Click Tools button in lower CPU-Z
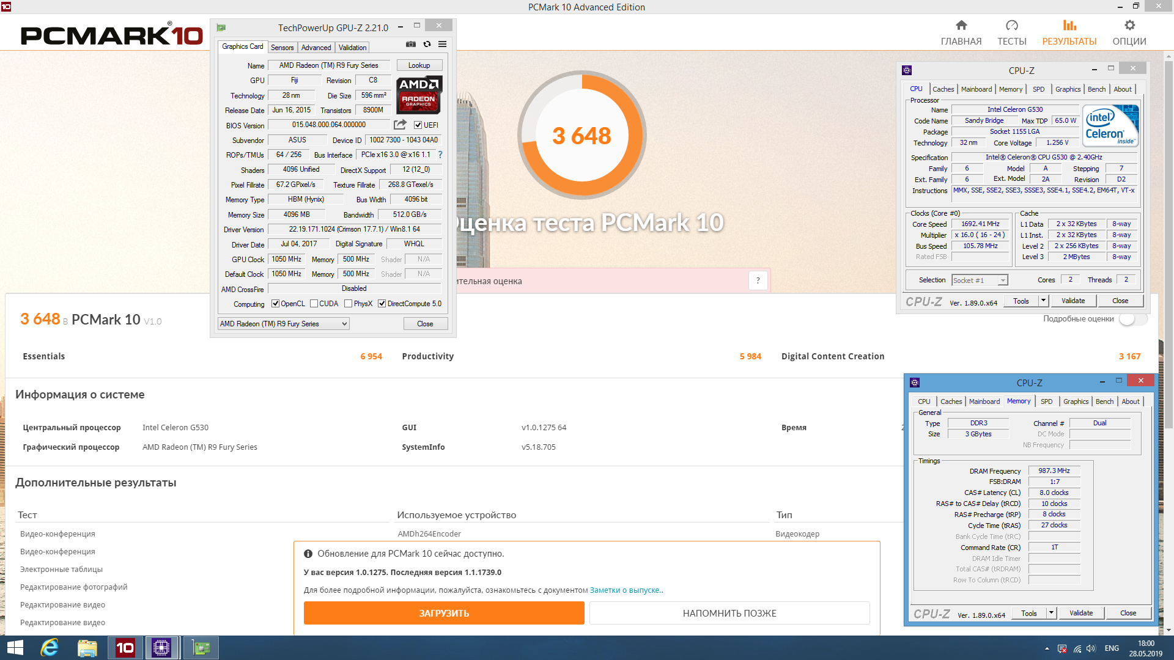Screen dimensions: 1174x660 [x=1029, y=613]
